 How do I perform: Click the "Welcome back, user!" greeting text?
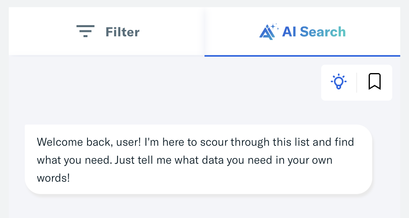(x=89, y=142)
